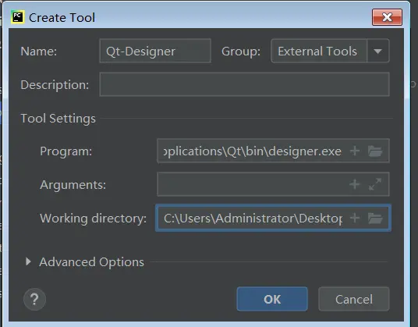The image size is (418, 327).
Task: Click the Group label
Action: (x=241, y=52)
